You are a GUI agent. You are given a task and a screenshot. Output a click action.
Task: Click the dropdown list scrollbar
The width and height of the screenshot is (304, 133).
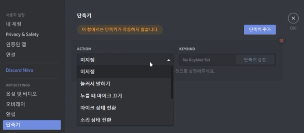tap(172, 83)
